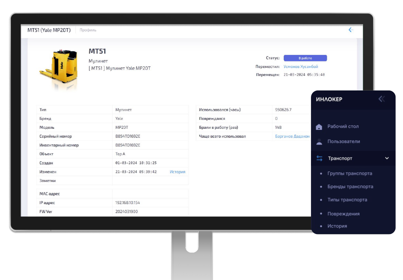The image size is (403, 280).
Task: Open the Усмонов Хусанбой user link
Action: [x=301, y=67]
